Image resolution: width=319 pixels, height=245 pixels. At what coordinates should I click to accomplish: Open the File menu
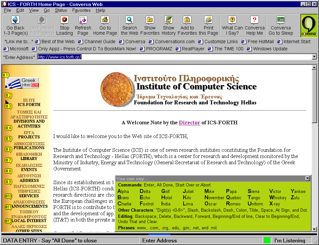(7, 10)
